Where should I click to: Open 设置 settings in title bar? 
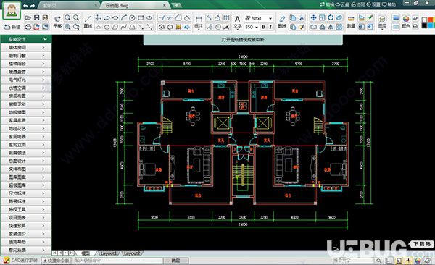coord(373,4)
